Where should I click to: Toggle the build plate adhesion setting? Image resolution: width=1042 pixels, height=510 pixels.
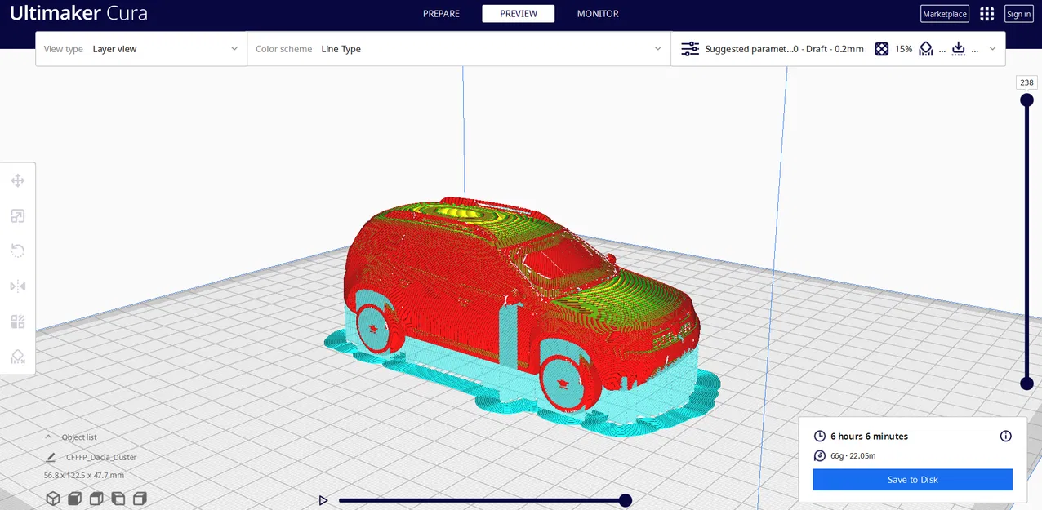[958, 48]
